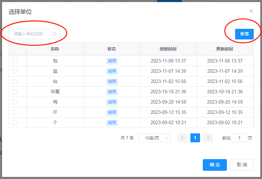Open the 10条/页 page size dropdown
Screen dimensions: 262x179
point(155,138)
